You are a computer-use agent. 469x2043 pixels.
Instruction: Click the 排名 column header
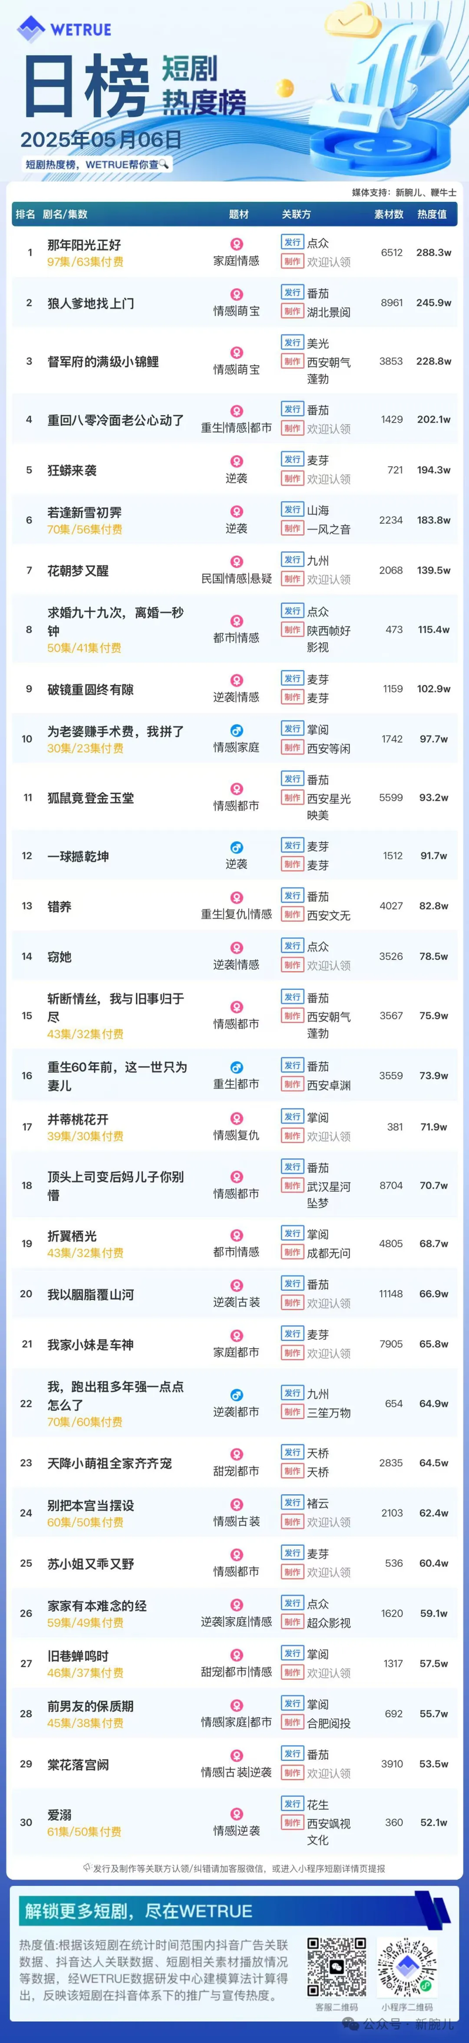click(25, 214)
